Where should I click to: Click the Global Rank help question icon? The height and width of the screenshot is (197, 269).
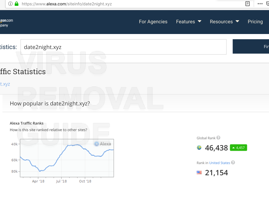click(x=218, y=138)
